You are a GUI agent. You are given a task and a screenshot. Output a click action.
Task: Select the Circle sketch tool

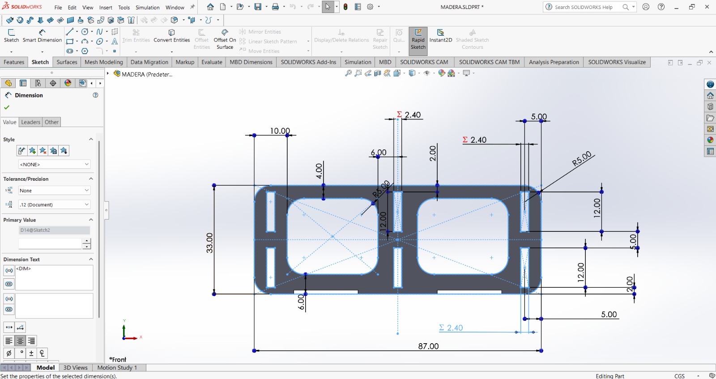click(85, 32)
